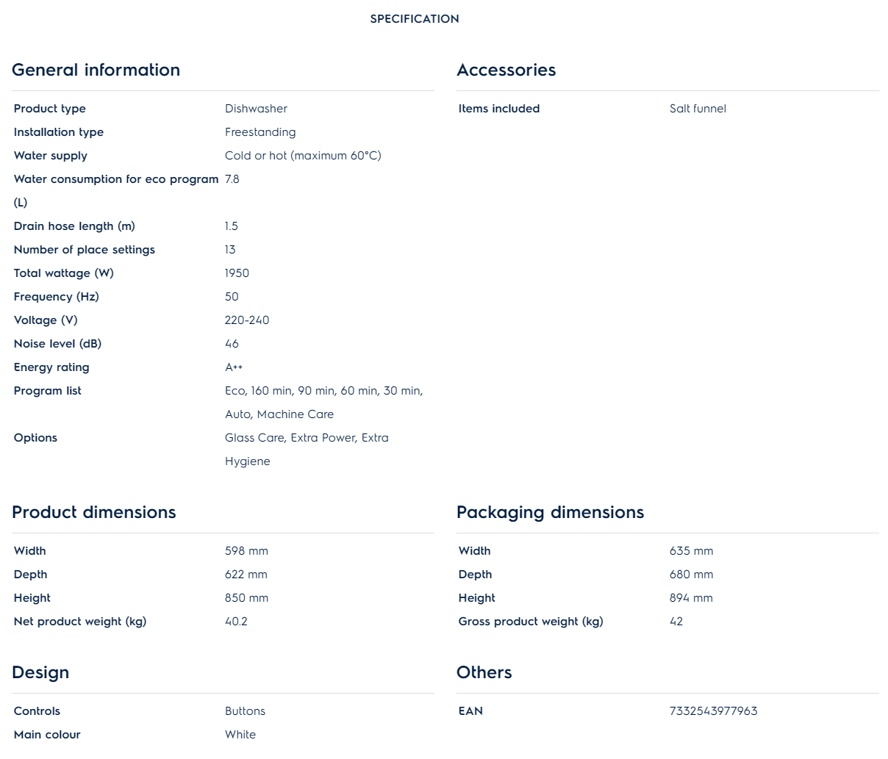Click the Total wattage value 1950
This screenshot has width=888, height=759.
coord(237,273)
